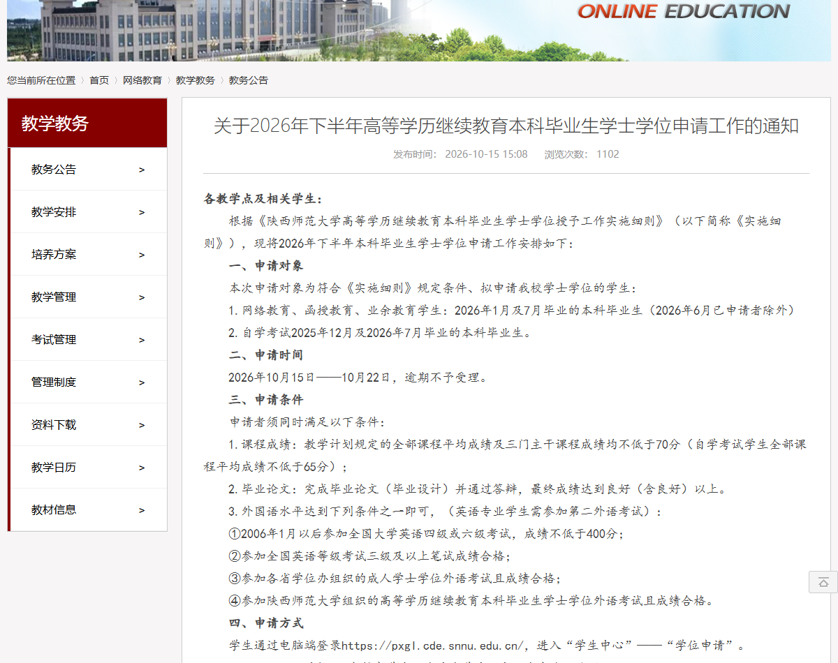Screen dimensions: 838x663
Task: Click the line 1. 网络教育、函授教育、业余教育学生
Action: [512, 311]
